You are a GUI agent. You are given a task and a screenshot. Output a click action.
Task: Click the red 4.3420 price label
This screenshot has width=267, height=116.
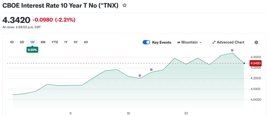(x=255, y=63)
